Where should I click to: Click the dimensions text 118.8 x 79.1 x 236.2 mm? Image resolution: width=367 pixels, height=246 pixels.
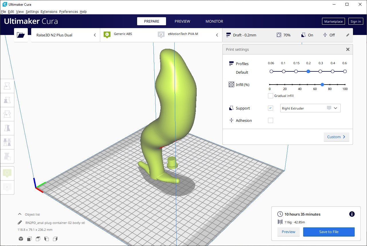(35, 230)
